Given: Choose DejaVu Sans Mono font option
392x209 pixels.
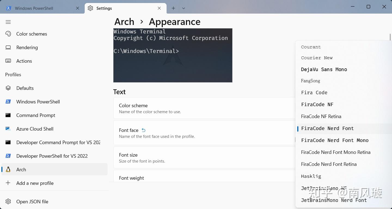Looking at the screenshot, I should [324, 69].
